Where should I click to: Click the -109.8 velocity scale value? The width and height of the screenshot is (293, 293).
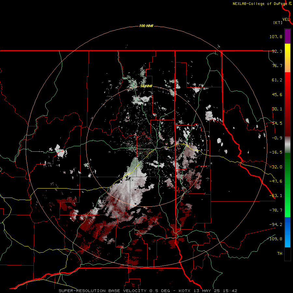[x=274, y=239]
